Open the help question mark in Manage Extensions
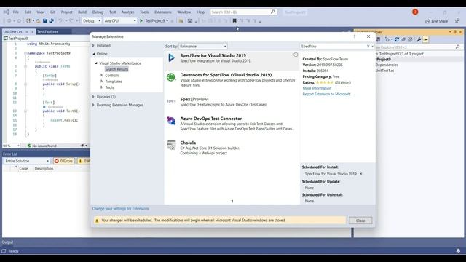The height and width of the screenshot is (262, 466). 355,36
